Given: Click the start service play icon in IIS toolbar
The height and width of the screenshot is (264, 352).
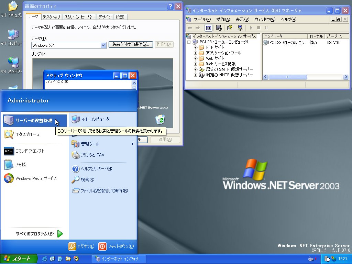Looking at the screenshot, I should click(251, 28).
